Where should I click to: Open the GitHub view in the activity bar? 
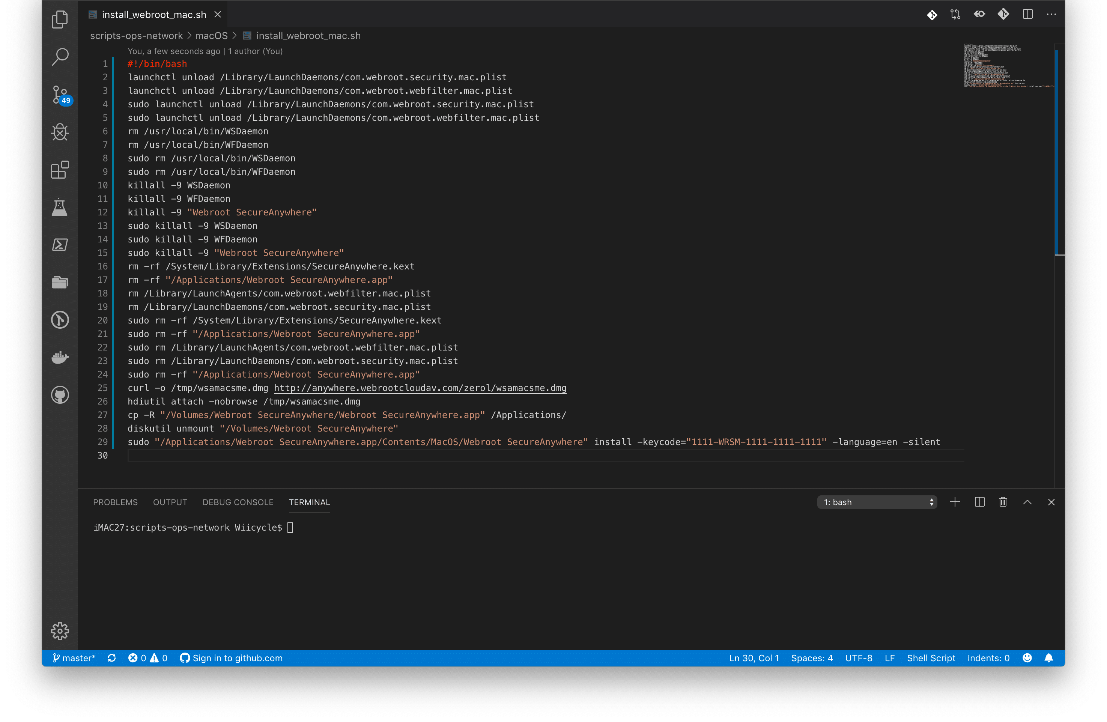(60, 395)
